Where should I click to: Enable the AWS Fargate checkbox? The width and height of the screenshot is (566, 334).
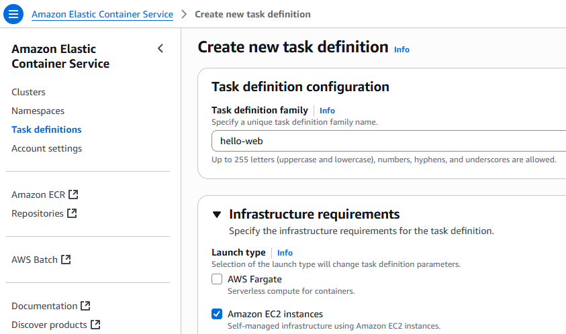click(217, 280)
